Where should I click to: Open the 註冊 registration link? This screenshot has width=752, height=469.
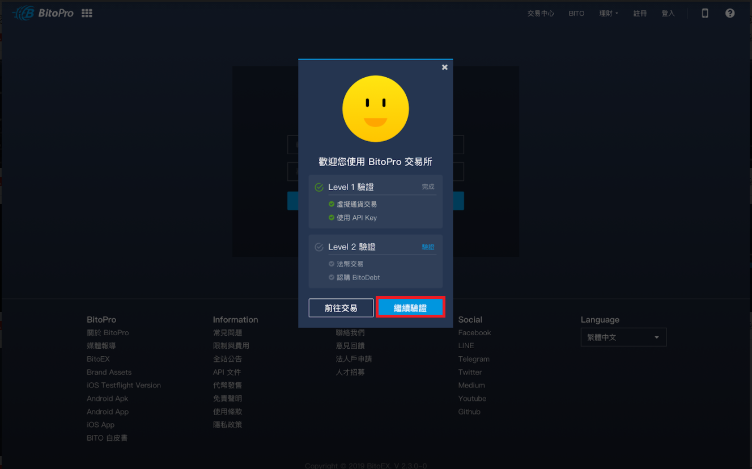pyautogui.click(x=640, y=14)
